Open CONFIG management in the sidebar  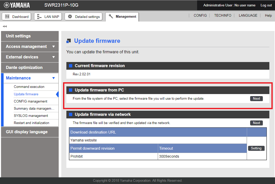click(30, 101)
